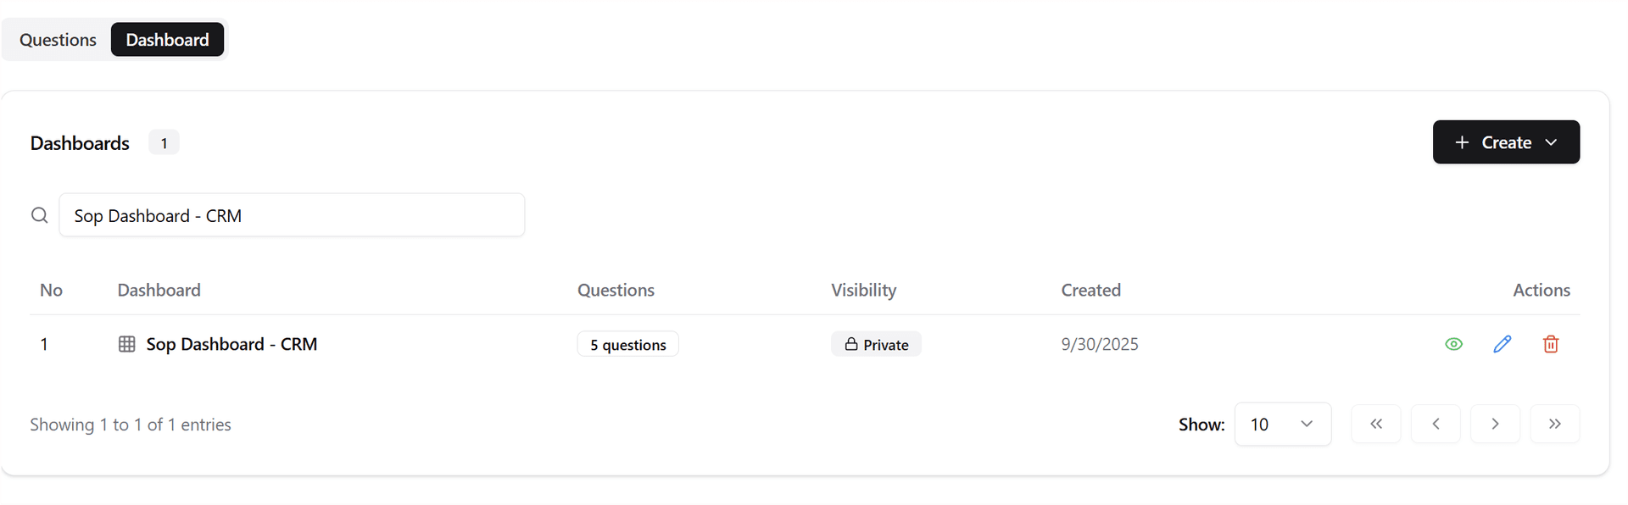Click the lock icon in the Private badge

click(850, 344)
